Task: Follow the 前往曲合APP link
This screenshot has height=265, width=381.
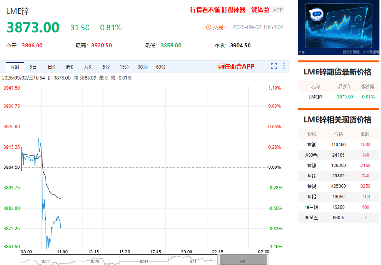Action: click(x=236, y=66)
